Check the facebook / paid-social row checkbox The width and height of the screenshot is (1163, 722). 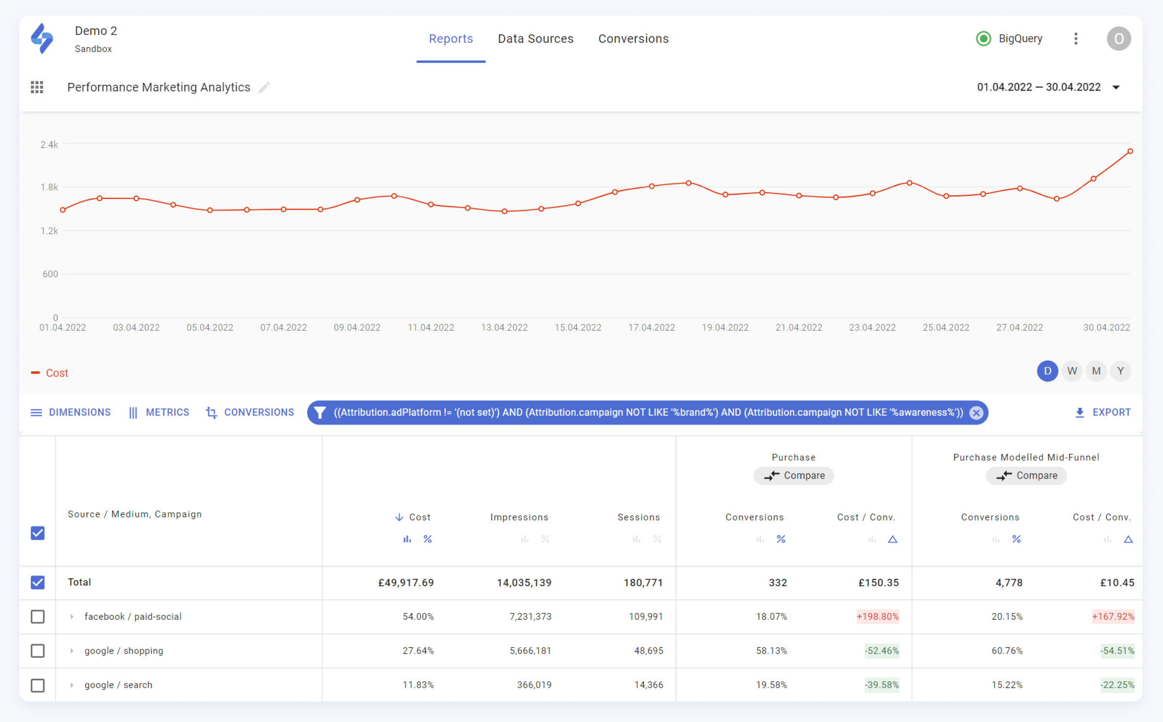pyautogui.click(x=37, y=616)
